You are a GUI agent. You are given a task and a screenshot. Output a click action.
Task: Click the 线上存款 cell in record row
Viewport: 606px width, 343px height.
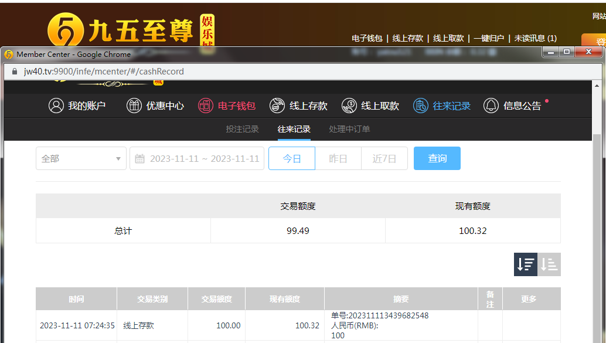139,325
